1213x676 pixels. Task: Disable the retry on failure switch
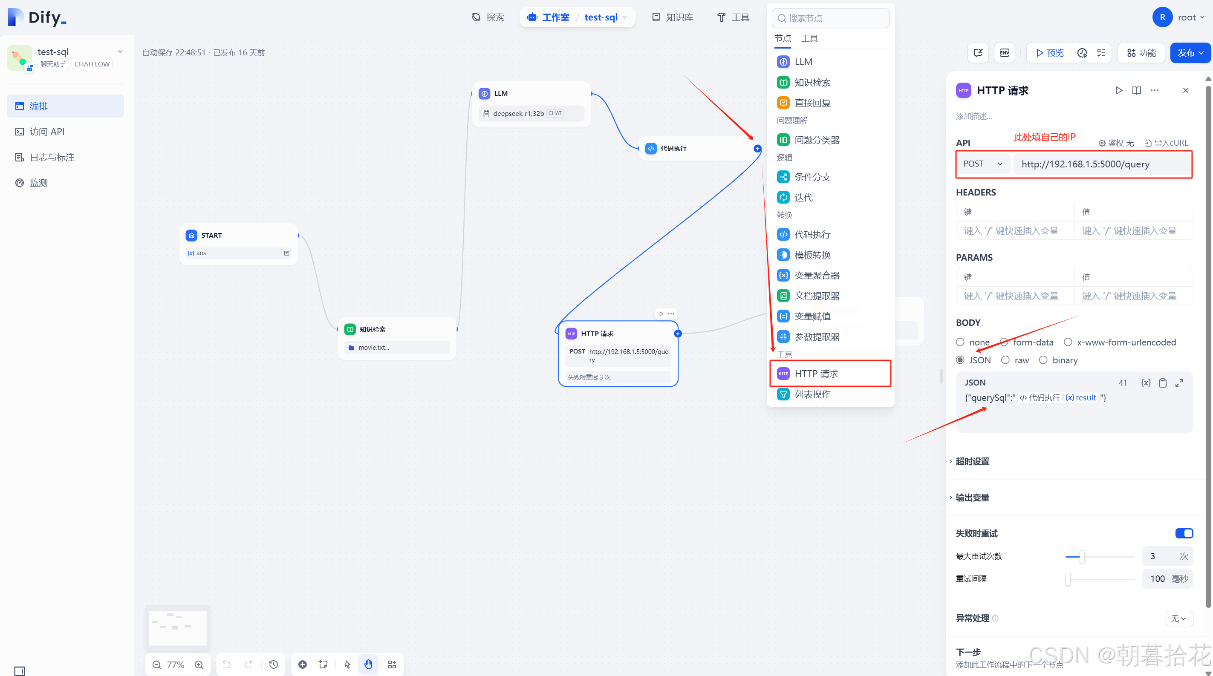(1184, 533)
